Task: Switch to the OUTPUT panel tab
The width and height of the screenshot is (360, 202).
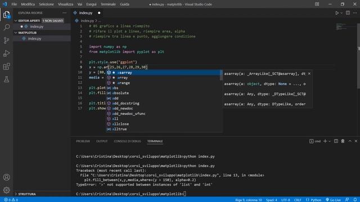Action: tap(102, 141)
